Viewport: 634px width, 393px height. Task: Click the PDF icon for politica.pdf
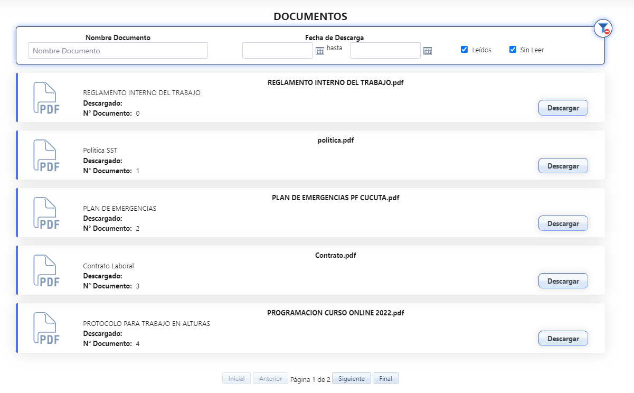(x=46, y=155)
